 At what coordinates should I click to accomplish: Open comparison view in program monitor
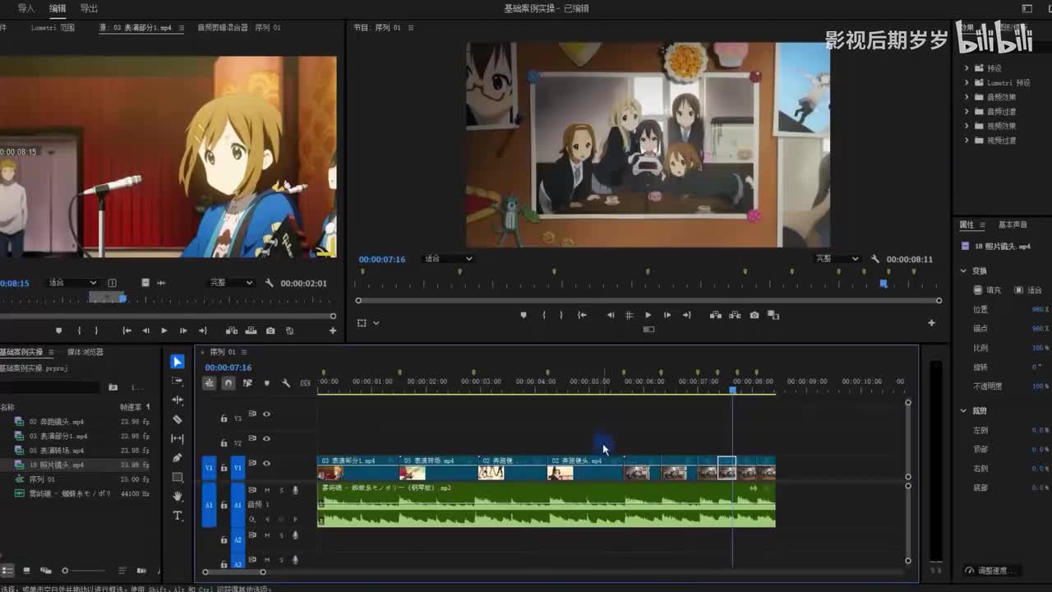[x=773, y=315]
